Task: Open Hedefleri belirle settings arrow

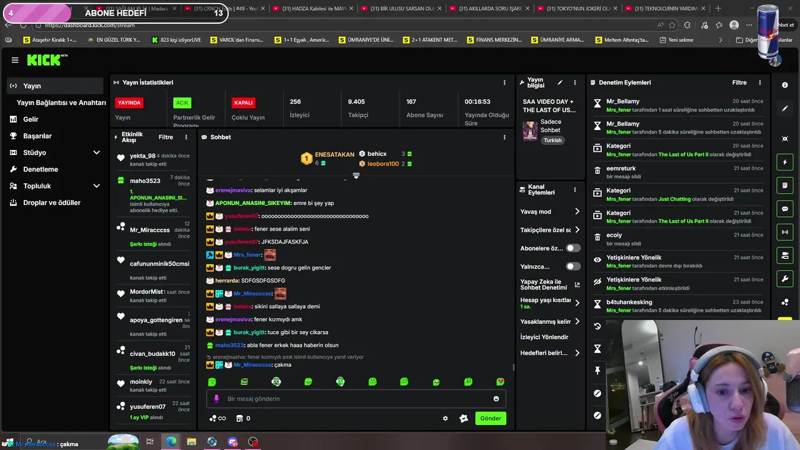Action: (x=577, y=352)
